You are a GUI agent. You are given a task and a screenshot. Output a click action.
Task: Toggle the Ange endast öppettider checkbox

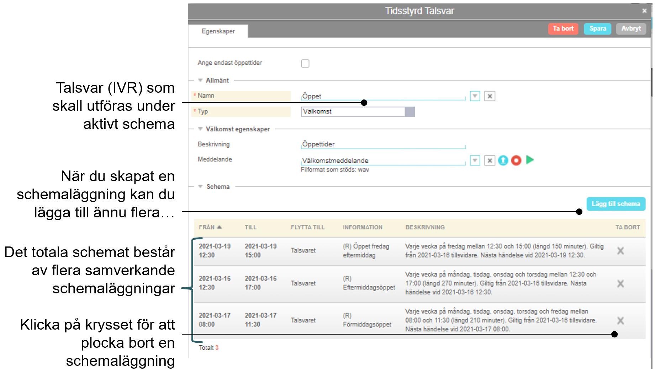[305, 64]
